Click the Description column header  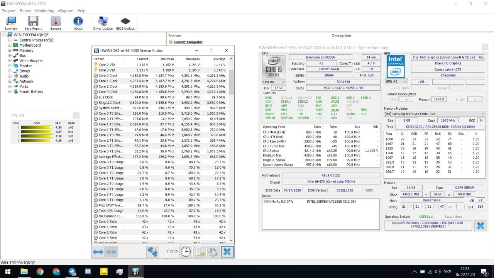point(341,36)
